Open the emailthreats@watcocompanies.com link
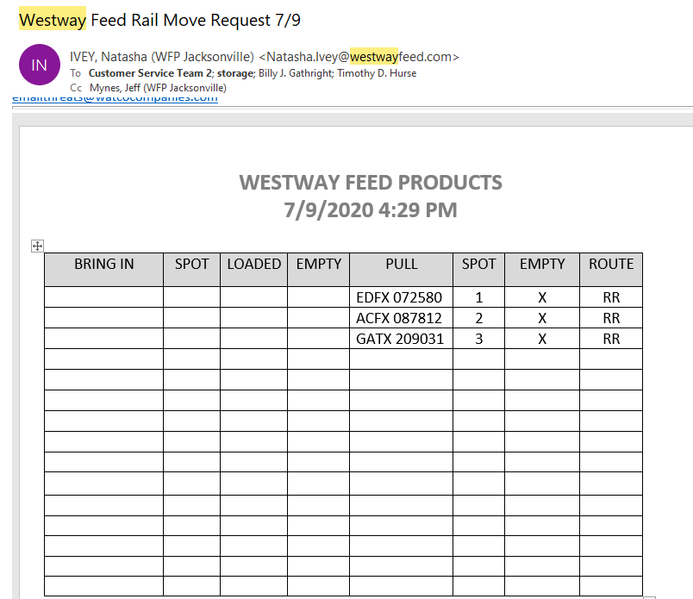Image resolution: width=693 pixels, height=599 pixels. [x=115, y=98]
